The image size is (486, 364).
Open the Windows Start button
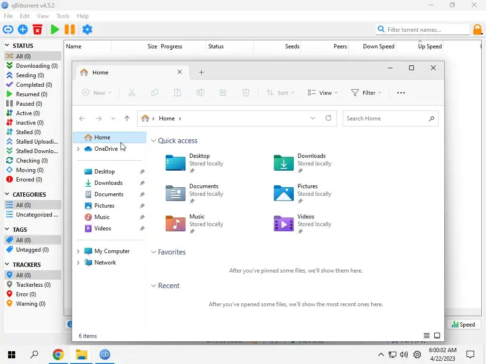pos(11,355)
